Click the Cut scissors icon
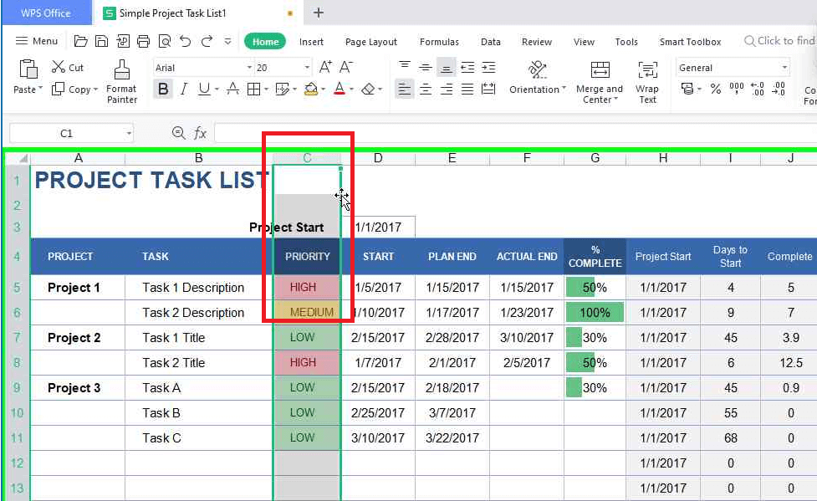Image resolution: width=817 pixels, height=501 pixels. pyautogui.click(x=59, y=68)
